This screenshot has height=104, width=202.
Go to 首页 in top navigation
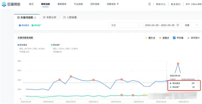coord(31,4)
